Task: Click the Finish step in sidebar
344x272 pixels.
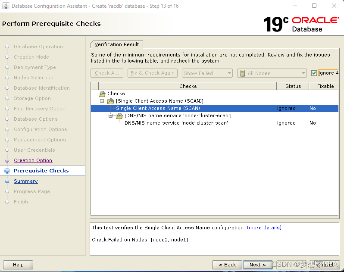Action: pos(21,202)
